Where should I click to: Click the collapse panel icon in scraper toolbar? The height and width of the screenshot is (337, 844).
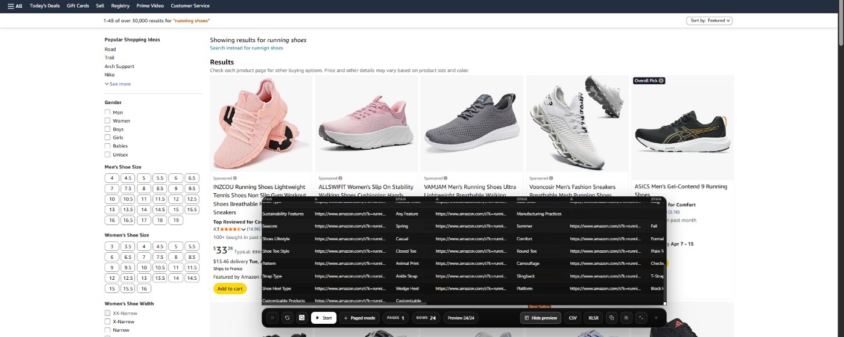pos(641,318)
